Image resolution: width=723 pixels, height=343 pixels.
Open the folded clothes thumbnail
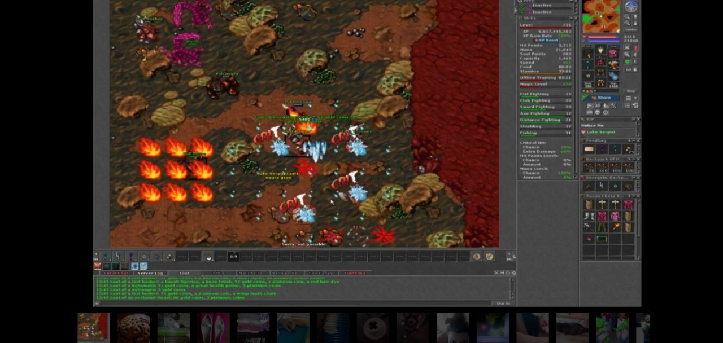[253, 328]
